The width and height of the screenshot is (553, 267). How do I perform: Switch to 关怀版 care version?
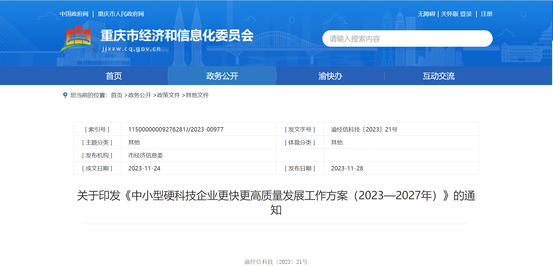449,14
